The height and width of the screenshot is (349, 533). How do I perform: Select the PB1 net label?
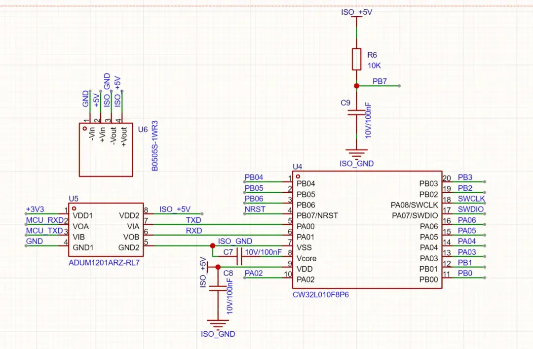(465, 263)
